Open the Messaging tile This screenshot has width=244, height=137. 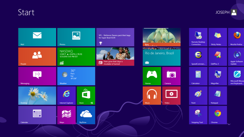(x=37, y=76)
